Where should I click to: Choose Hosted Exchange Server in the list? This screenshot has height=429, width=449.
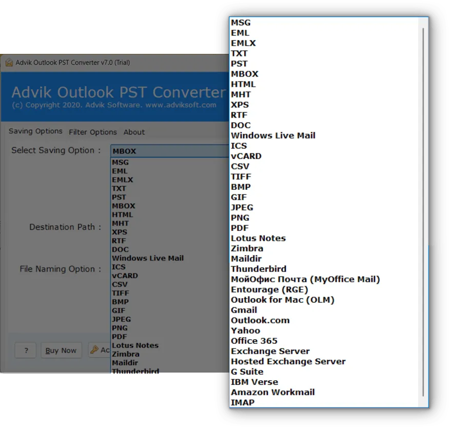coord(288,361)
